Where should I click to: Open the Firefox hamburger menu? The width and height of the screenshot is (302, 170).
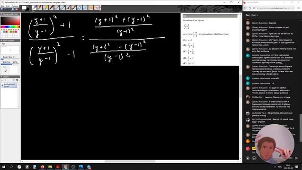299,8
